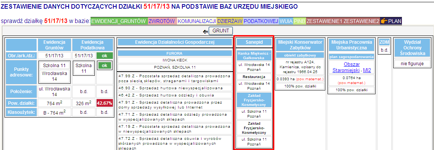Open the EWIDENCJI_GRUNTÓW database tab
This screenshot has width=434, height=150.
click(119, 21)
